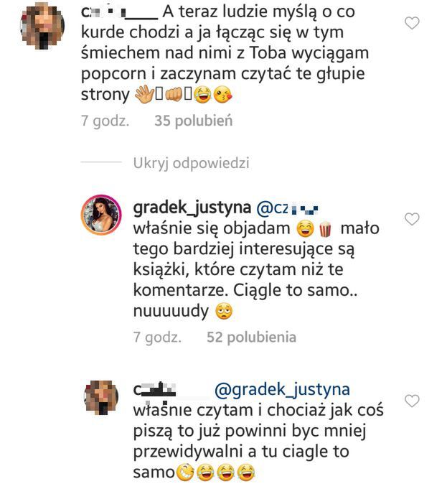Click the 7 godz. timestamp under gradek_justyna's reply
Image resolution: width=447 pixels, height=489 pixels.
157,337
